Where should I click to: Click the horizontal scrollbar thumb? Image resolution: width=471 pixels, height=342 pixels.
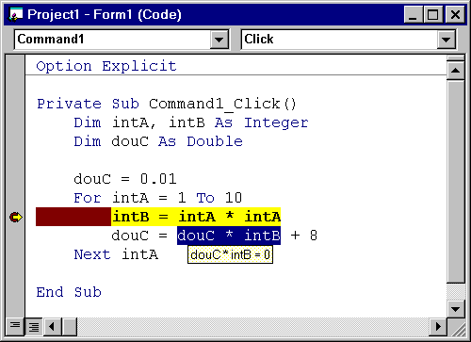[69, 327]
